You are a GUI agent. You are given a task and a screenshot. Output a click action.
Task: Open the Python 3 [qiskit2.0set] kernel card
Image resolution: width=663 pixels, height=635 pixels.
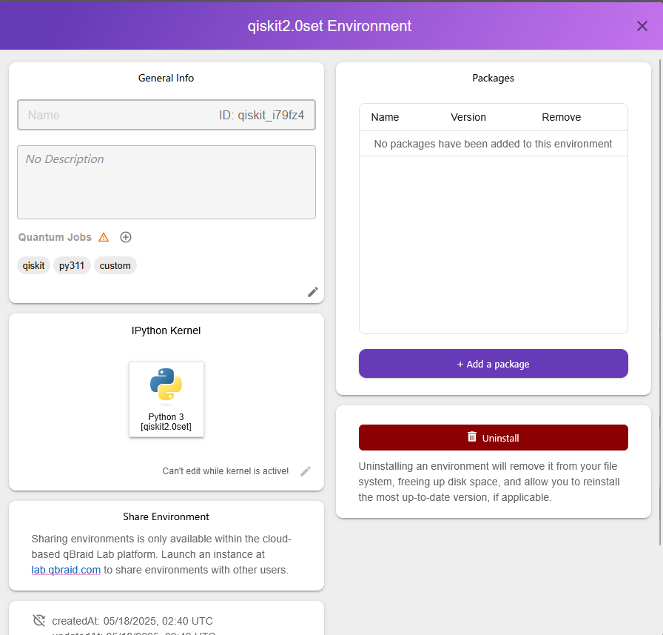pyautogui.click(x=166, y=399)
